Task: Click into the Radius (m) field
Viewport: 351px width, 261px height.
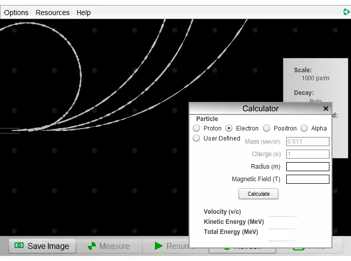Action: point(307,167)
